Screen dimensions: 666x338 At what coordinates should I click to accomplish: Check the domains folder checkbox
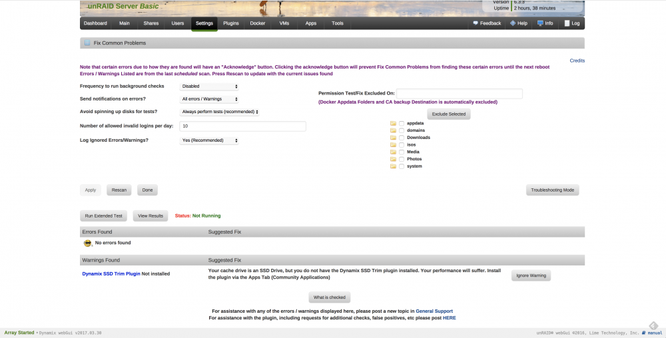coord(402,130)
